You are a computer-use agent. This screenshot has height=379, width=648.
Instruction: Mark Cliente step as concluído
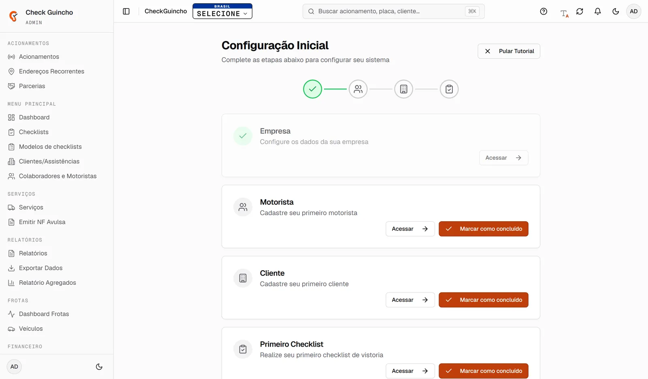[x=484, y=300]
